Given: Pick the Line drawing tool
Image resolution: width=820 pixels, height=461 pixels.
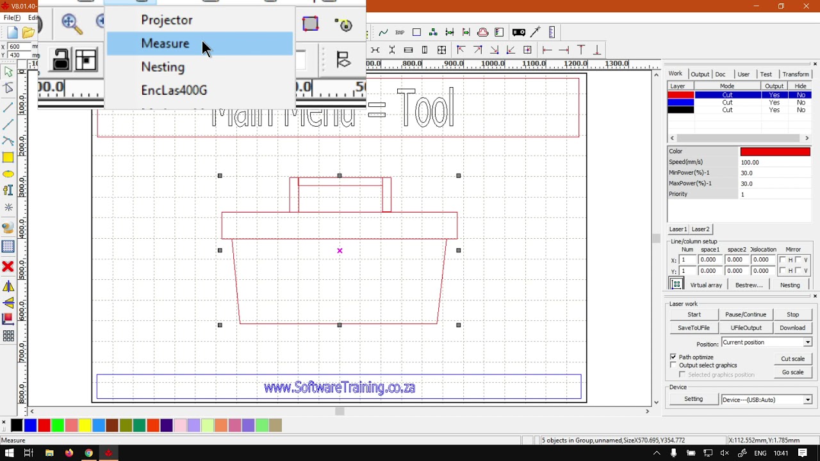Looking at the screenshot, I should click(8, 106).
